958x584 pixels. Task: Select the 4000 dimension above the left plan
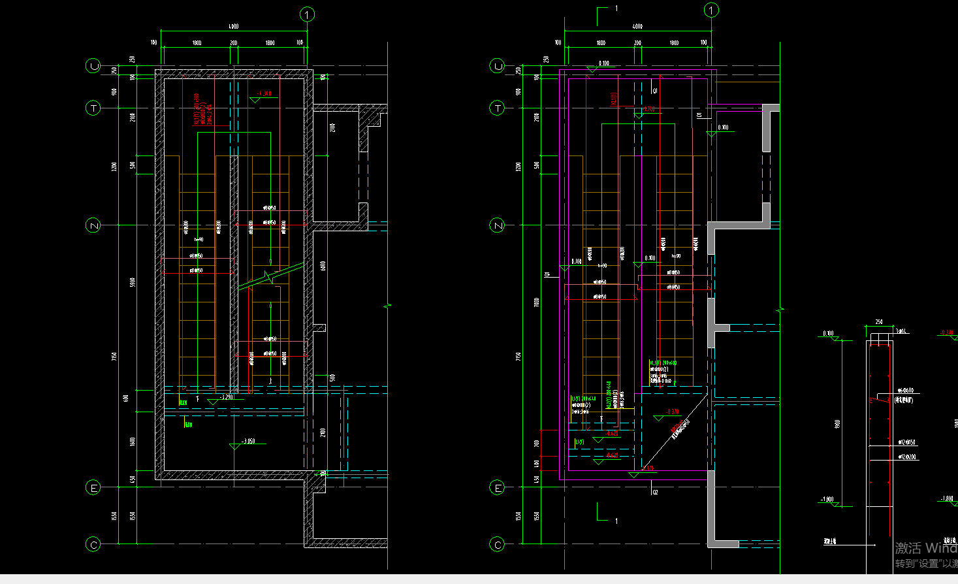point(234,27)
